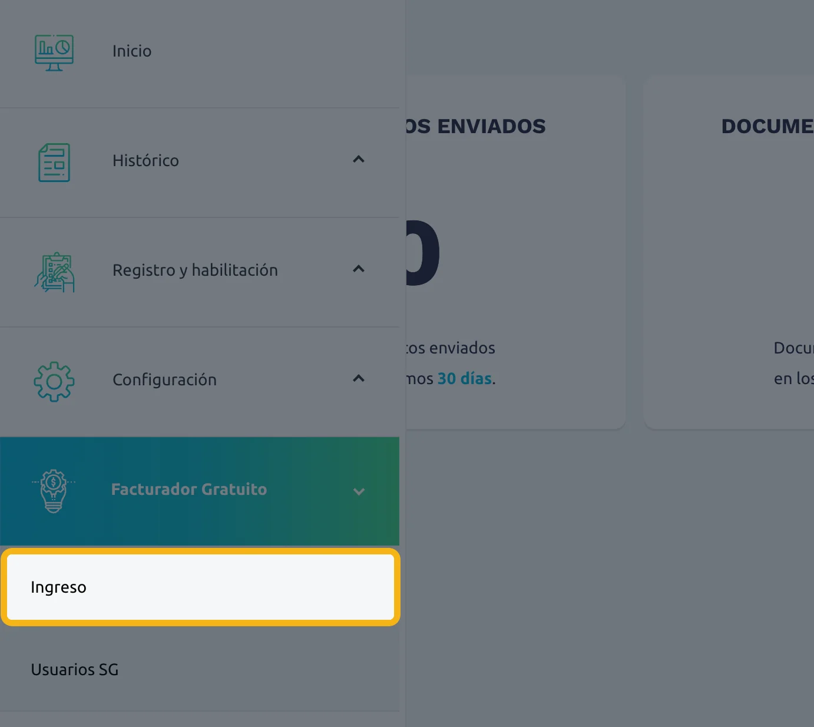Viewport: 814px width, 727px height.
Task: Open the Usuarios SG submenu option
Action: tap(200, 670)
